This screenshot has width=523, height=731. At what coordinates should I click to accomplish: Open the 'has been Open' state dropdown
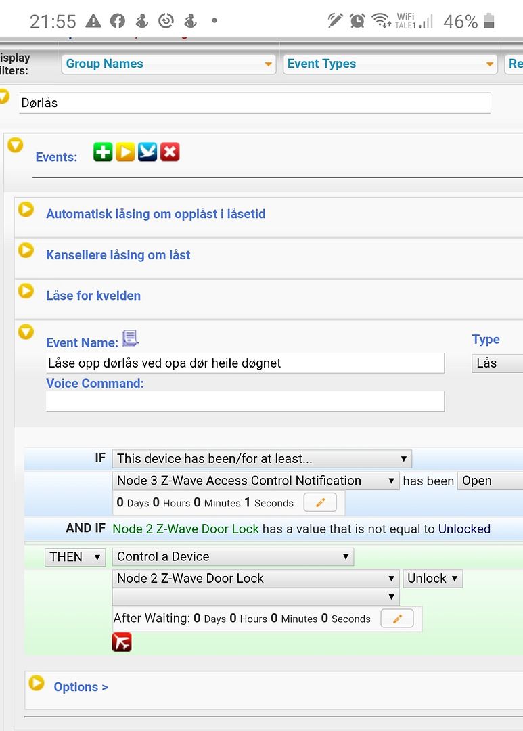(491, 481)
